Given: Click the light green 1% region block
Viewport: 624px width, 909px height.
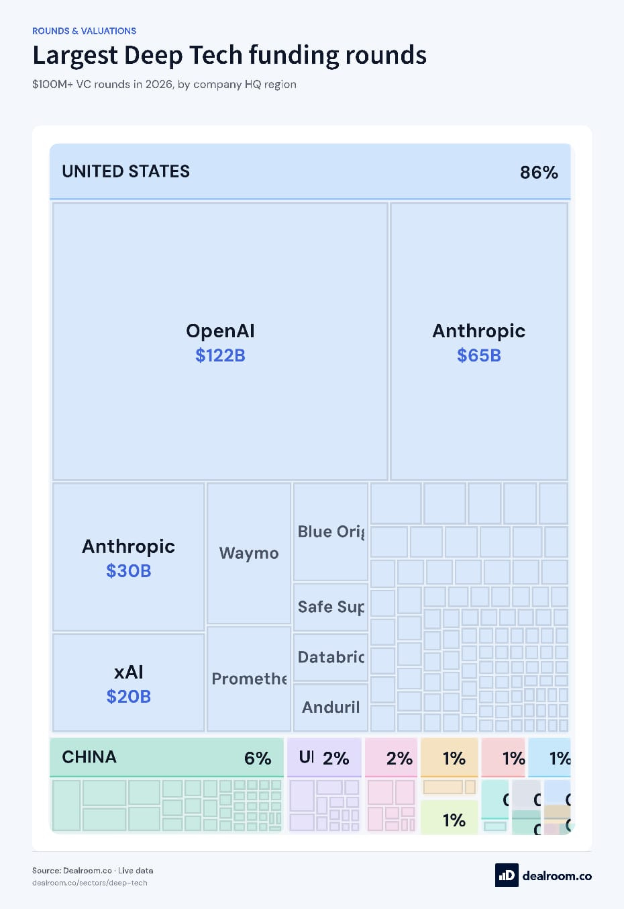Looking at the screenshot, I should click(x=450, y=818).
